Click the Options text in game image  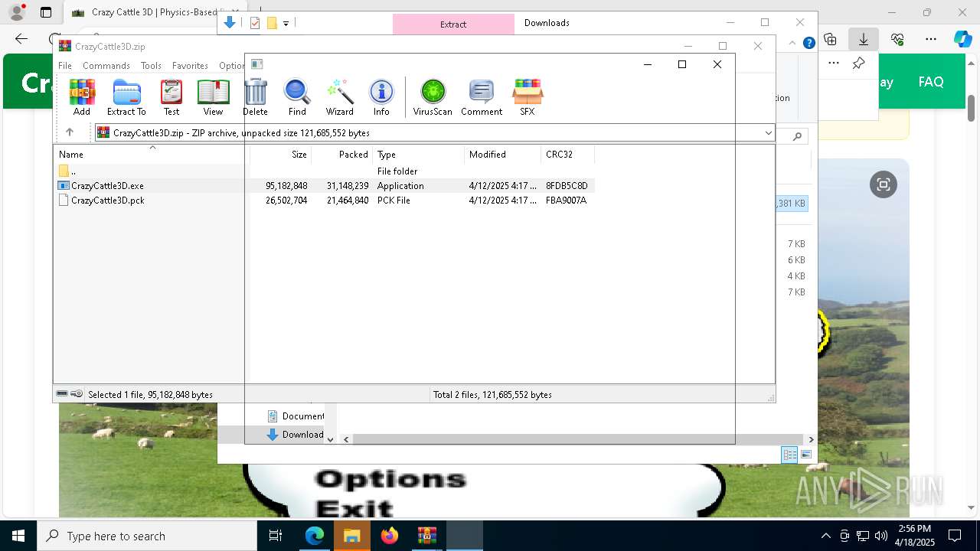click(x=390, y=479)
